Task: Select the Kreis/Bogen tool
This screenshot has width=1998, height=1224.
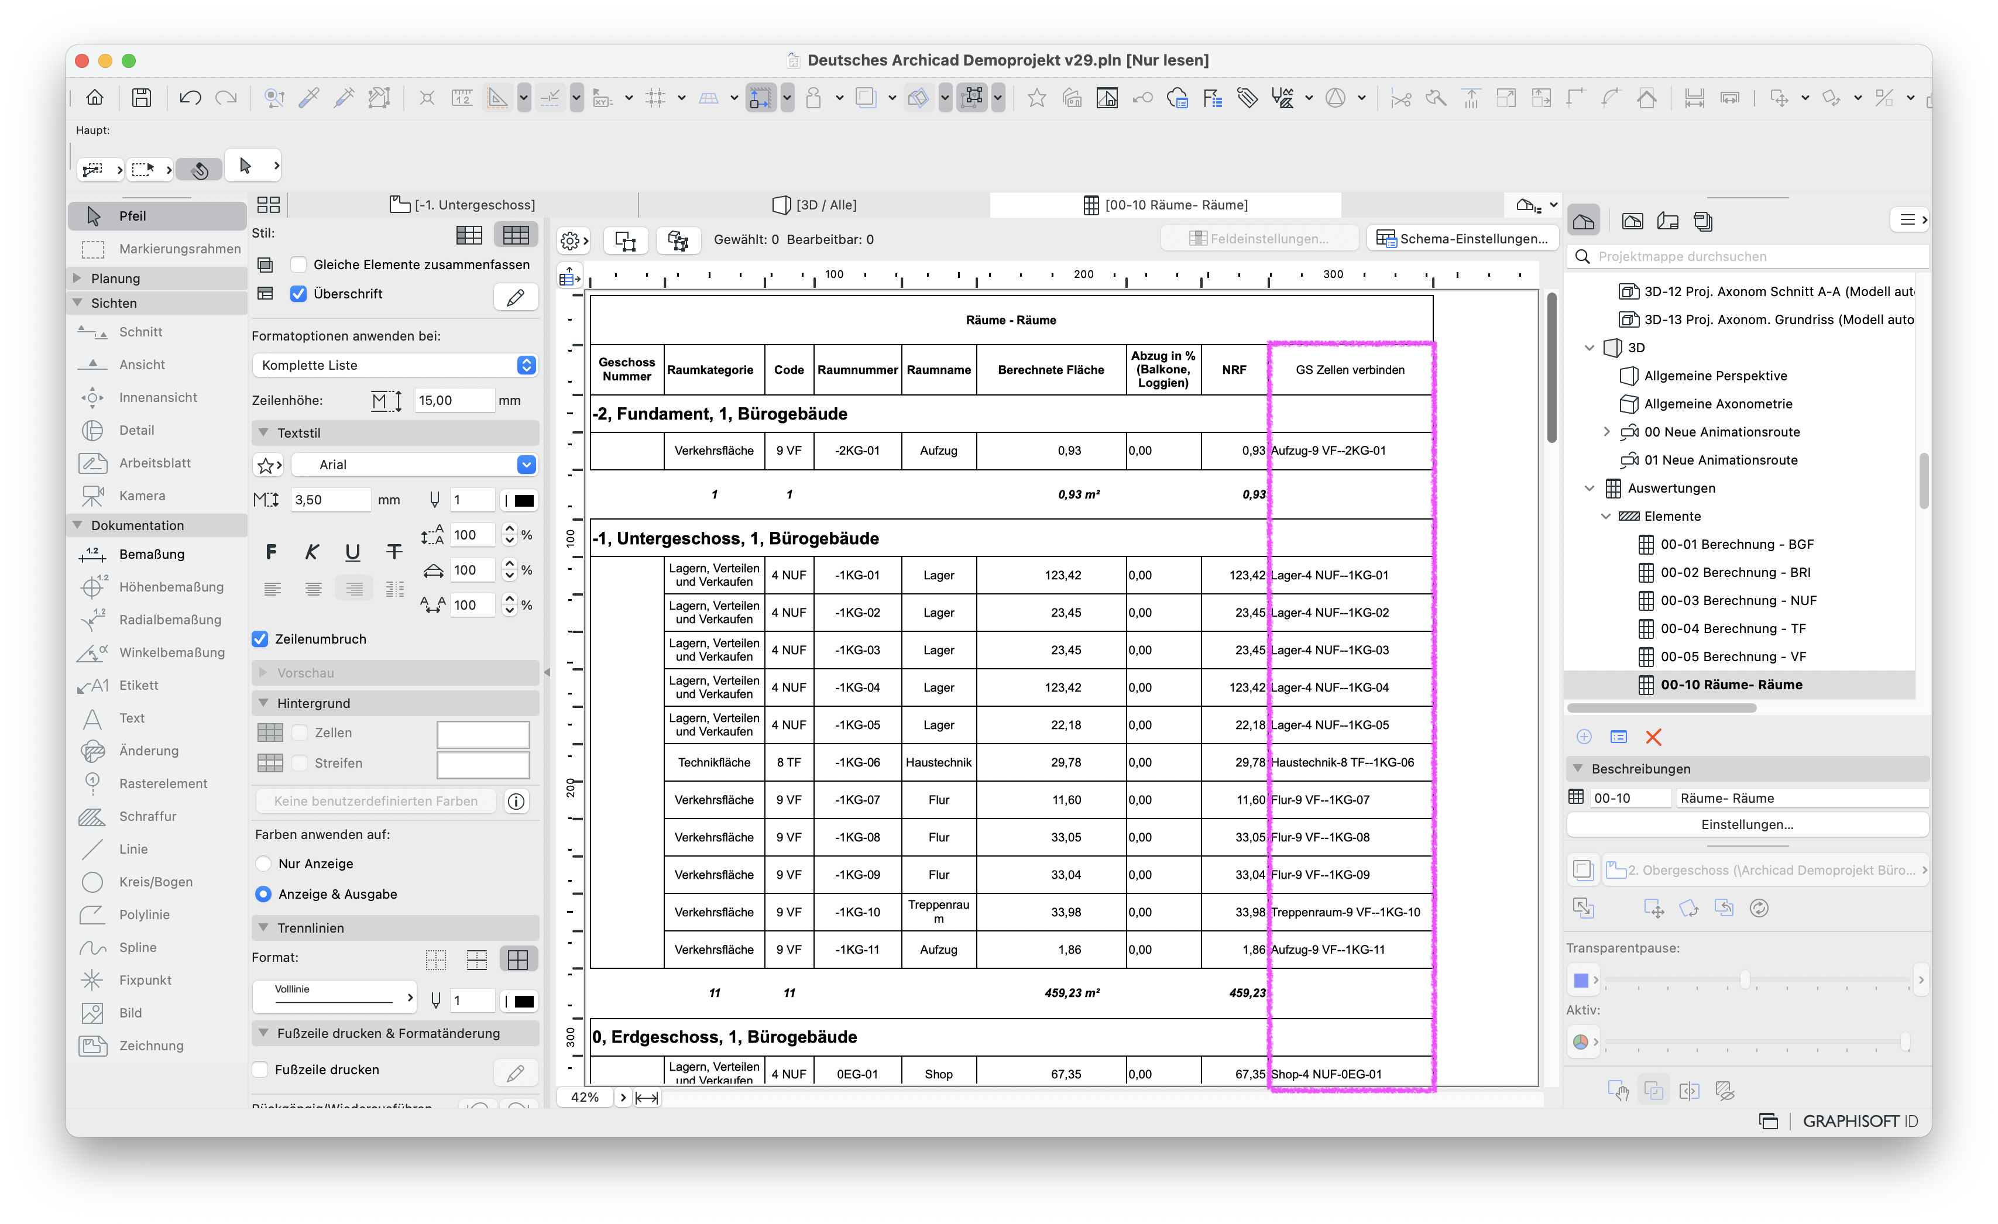Action: 156,882
